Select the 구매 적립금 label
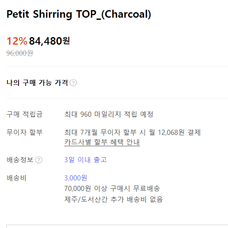 point(24,114)
